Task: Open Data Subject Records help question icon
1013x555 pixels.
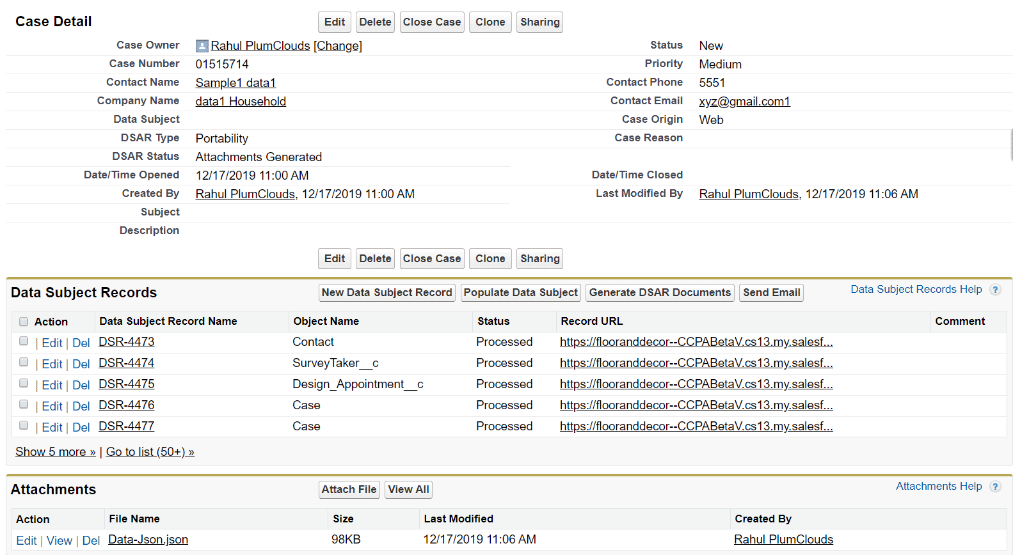Action: [x=995, y=290]
